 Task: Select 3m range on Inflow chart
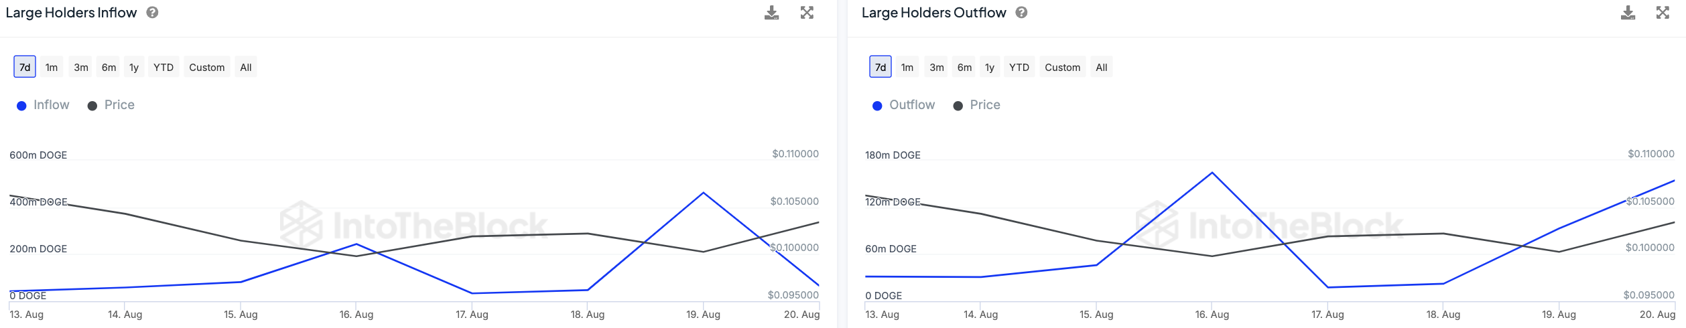[x=81, y=67]
